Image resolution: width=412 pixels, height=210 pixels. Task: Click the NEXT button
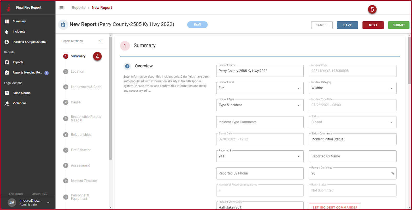tap(373, 25)
